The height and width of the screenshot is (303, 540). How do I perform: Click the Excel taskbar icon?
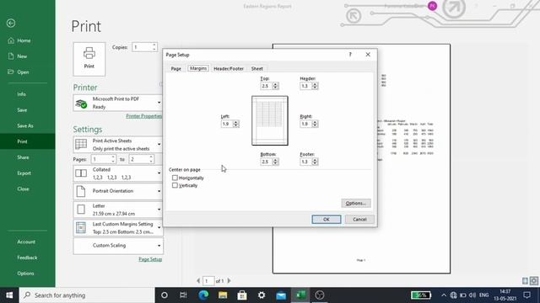[300, 295]
